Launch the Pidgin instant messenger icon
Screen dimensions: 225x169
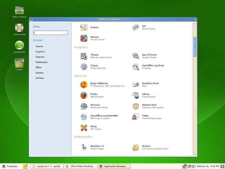pyautogui.click(x=136, y=117)
